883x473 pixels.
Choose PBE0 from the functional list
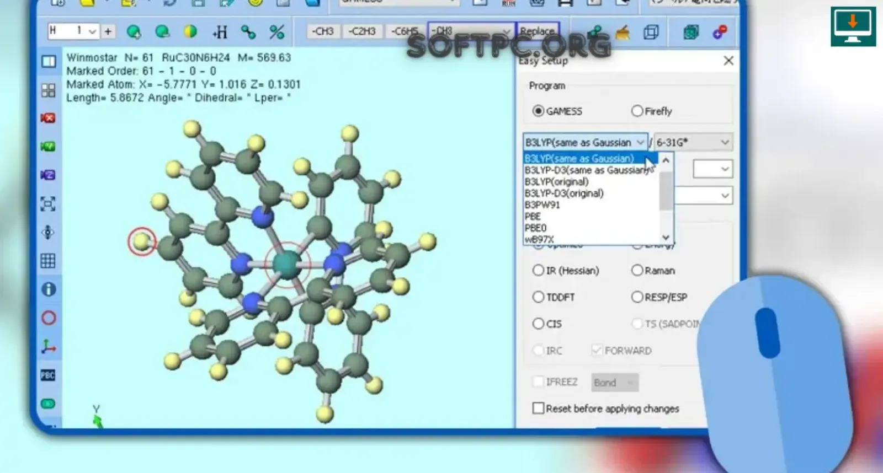coord(535,228)
